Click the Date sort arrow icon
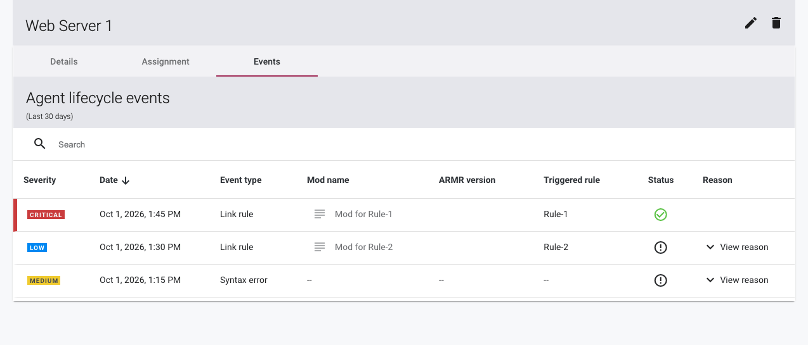808x345 pixels. point(126,180)
